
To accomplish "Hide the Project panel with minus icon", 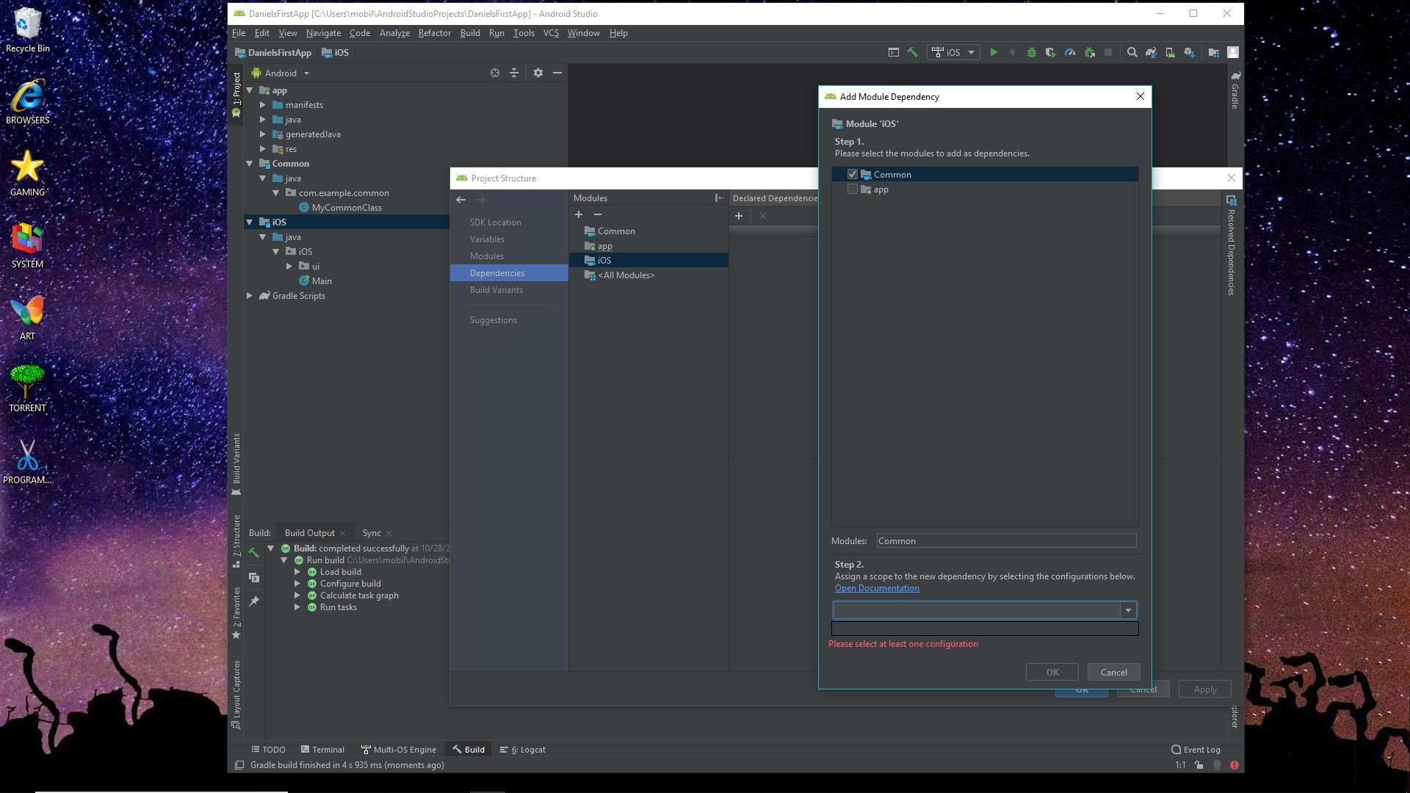I will (557, 73).
